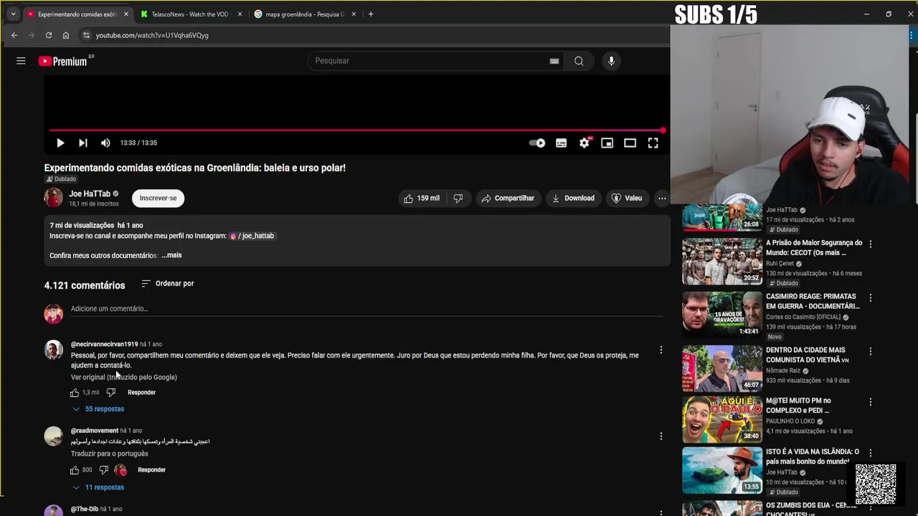Focus the Adicione um comentário field

(x=366, y=309)
